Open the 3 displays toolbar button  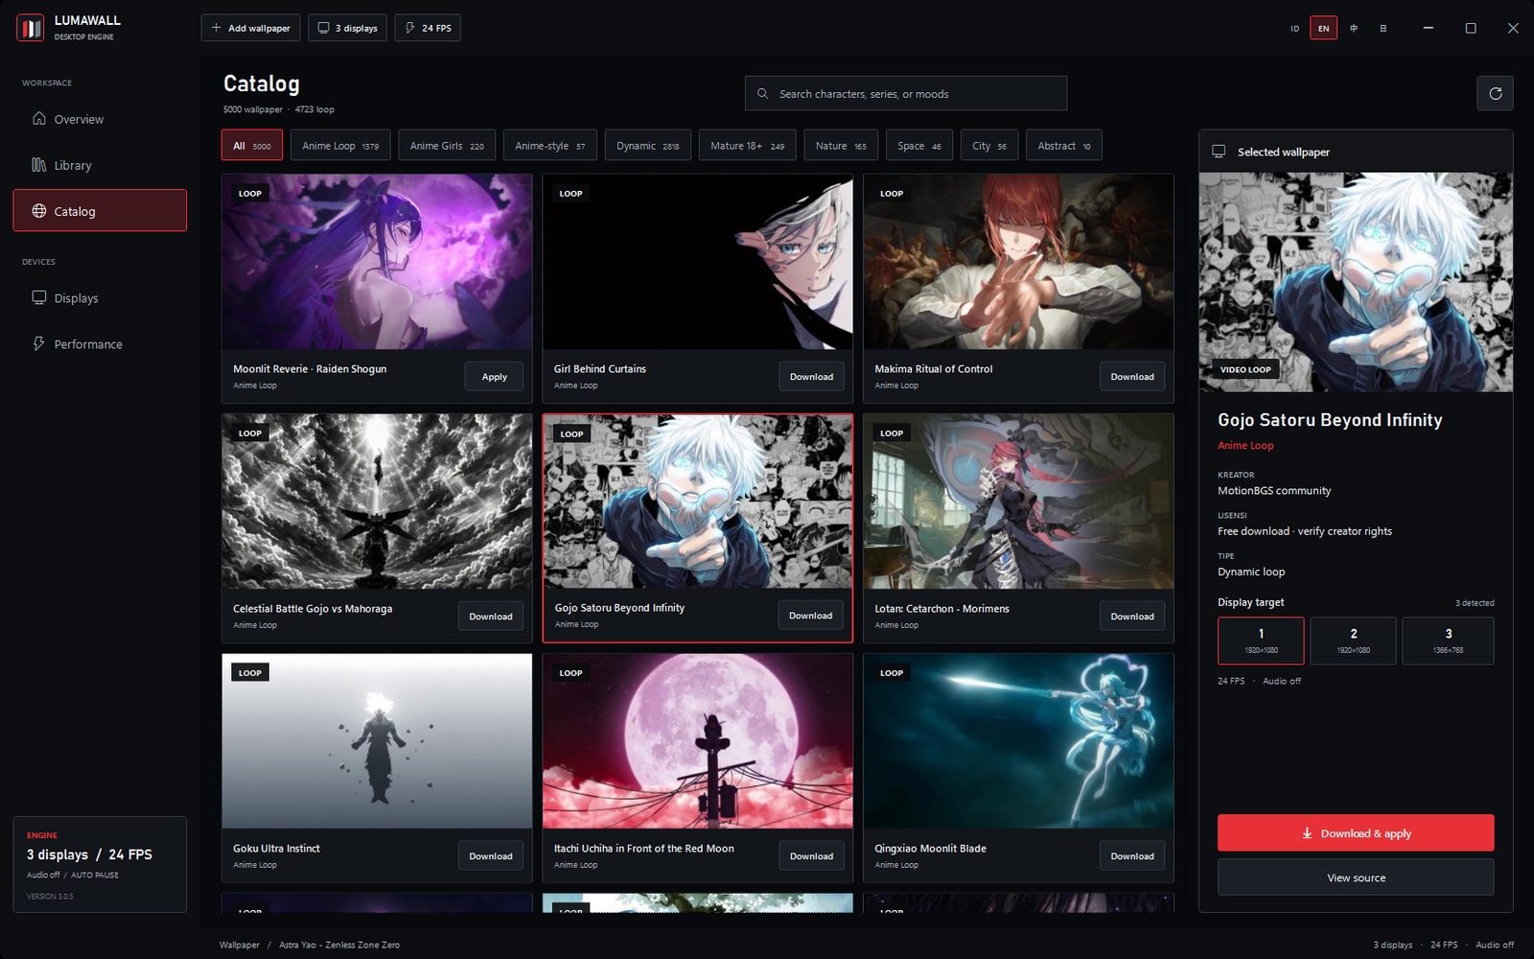(x=348, y=28)
